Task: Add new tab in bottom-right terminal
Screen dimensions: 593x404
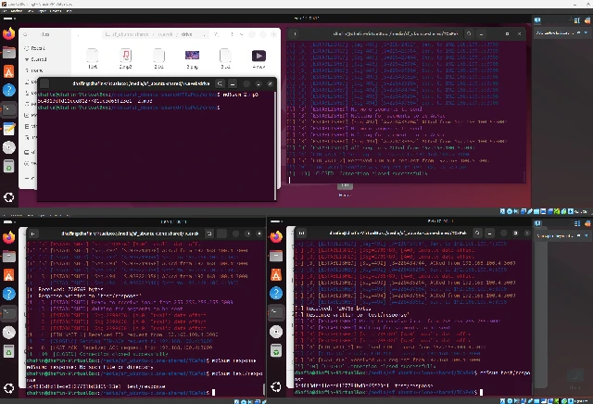Action: 301,233
